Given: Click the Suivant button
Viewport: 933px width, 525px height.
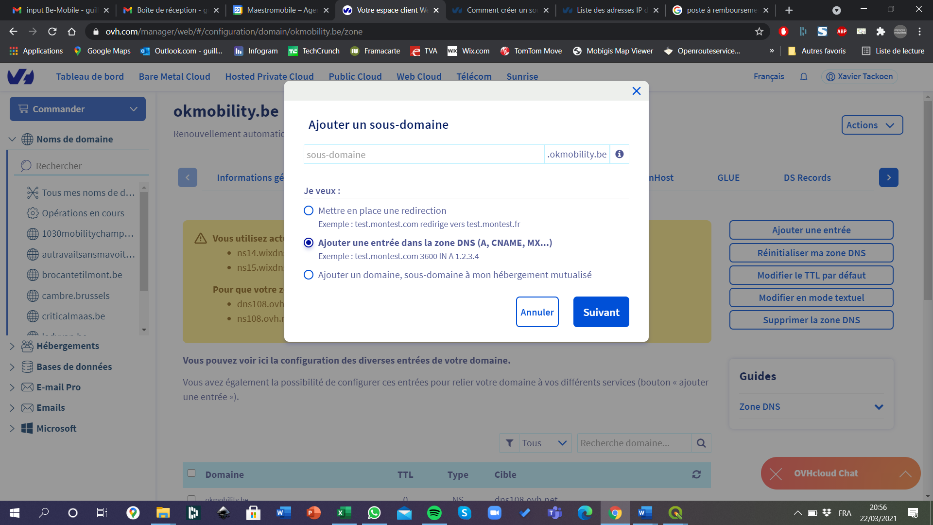Looking at the screenshot, I should click(601, 312).
